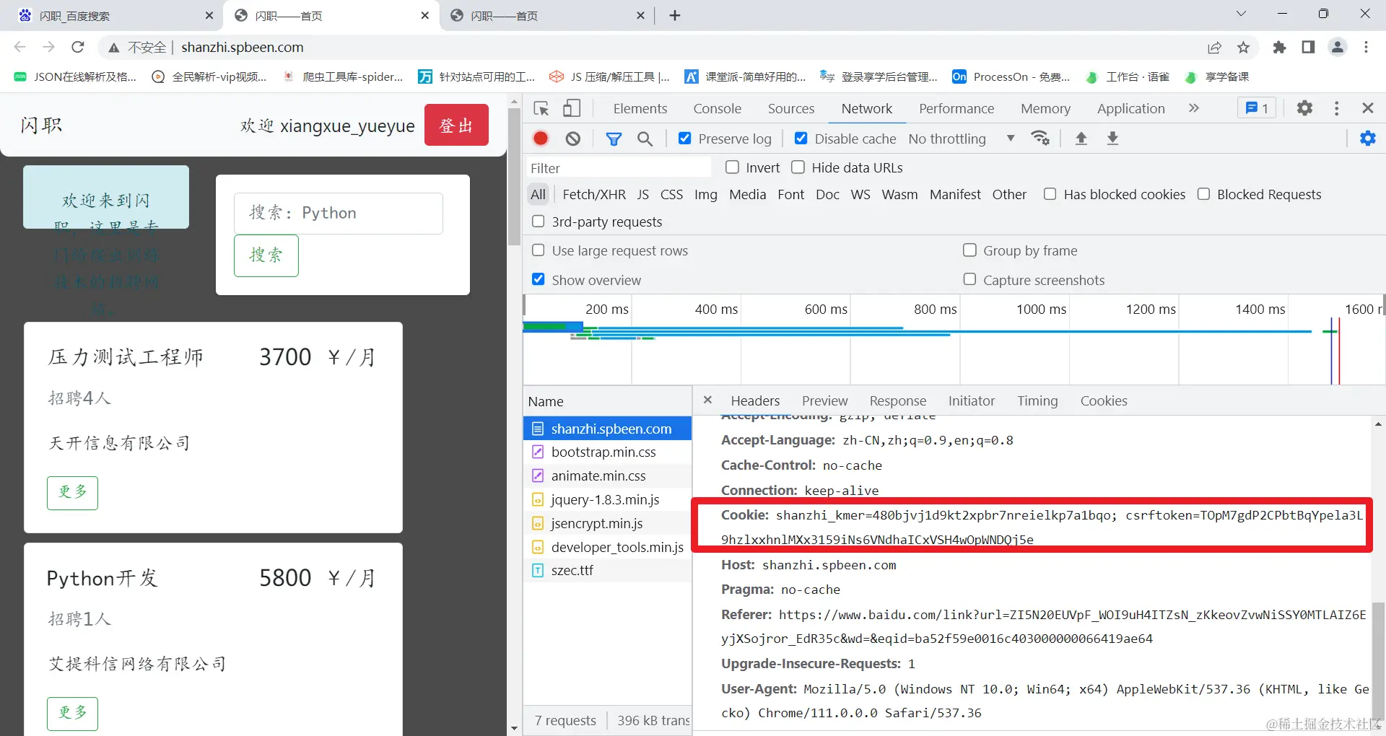Check Hide data URLs
Viewport: 1386px width, 736px height.
pyautogui.click(x=798, y=167)
